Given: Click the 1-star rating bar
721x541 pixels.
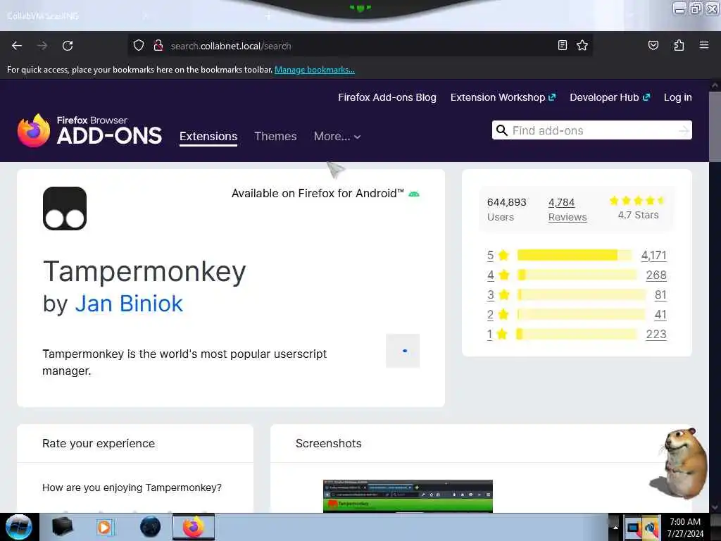Looking at the screenshot, I should coord(577,334).
